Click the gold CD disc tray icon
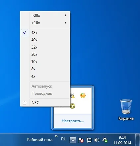 click(73, 106)
